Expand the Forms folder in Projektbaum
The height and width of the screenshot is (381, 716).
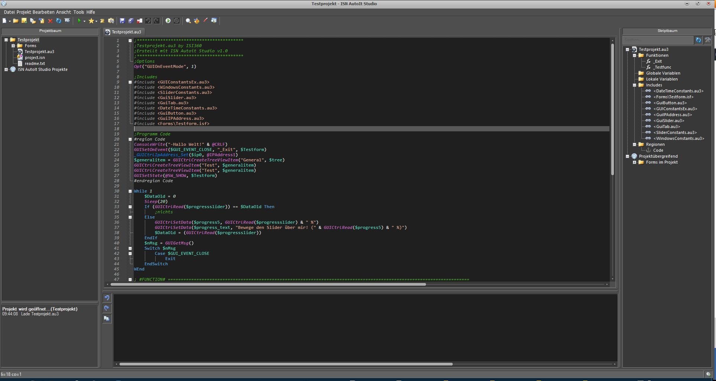(13, 46)
